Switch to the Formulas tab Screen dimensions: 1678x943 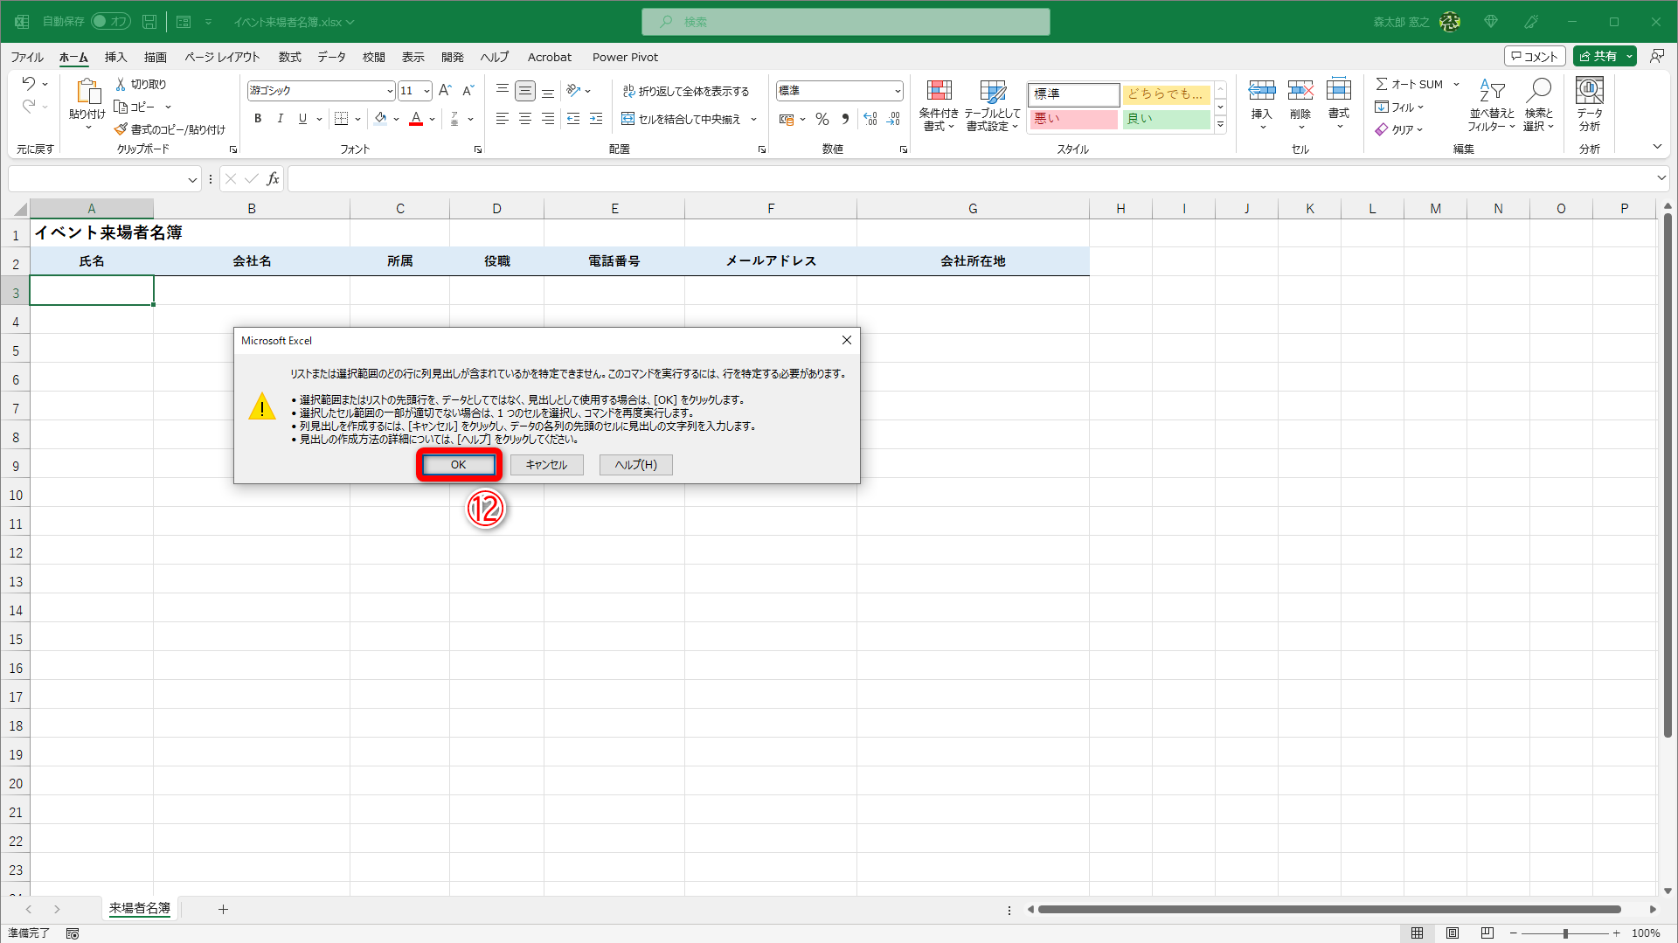[x=289, y=58]
